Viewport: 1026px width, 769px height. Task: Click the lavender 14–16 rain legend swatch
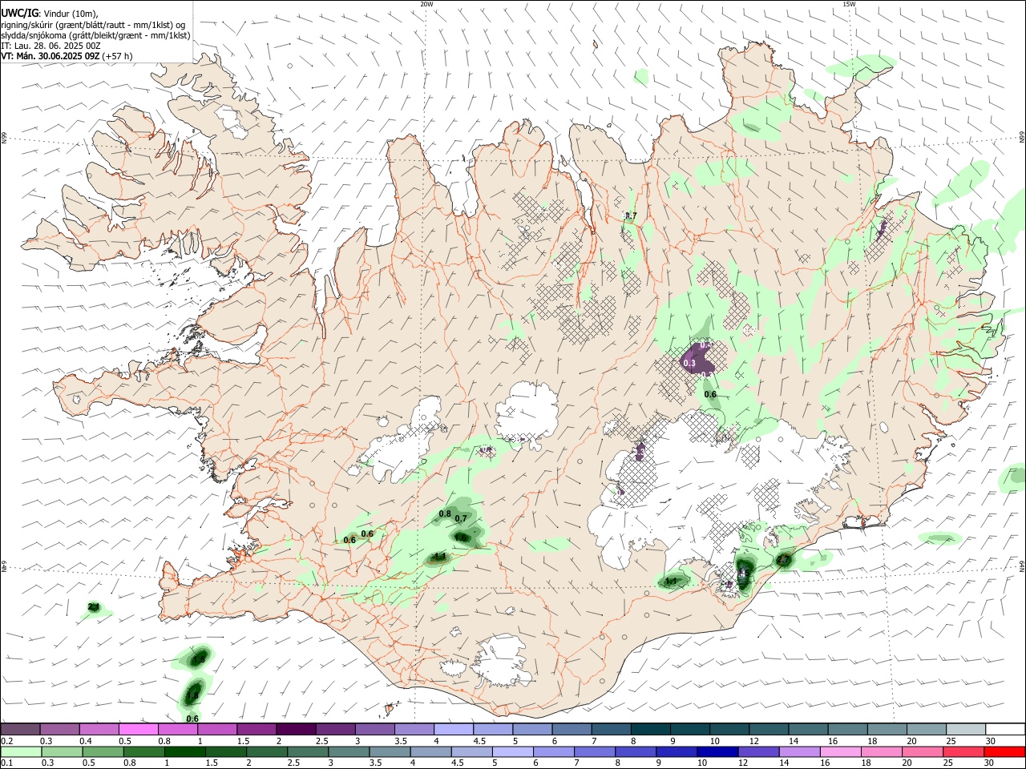click(x=798, y=751)
